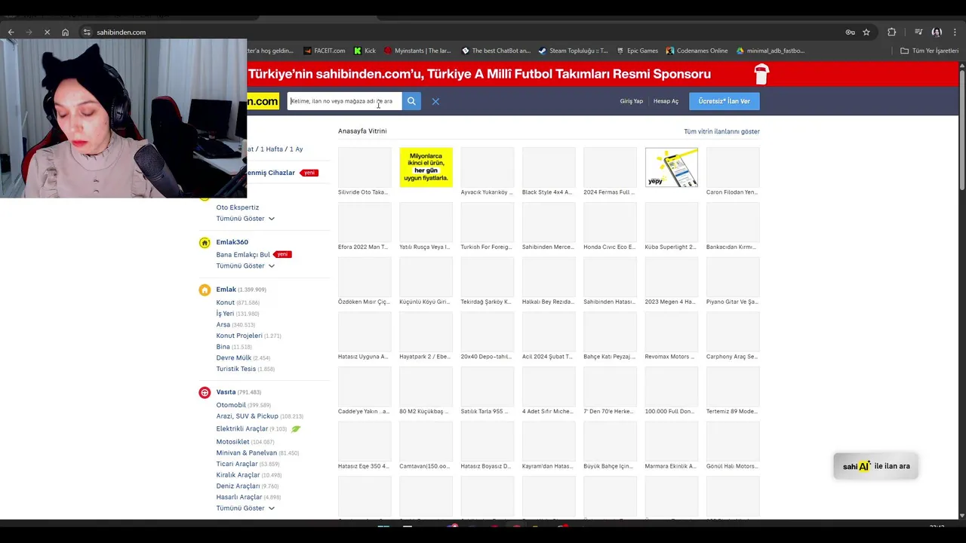Expand Tümünü Göster under Emlak360
Screen dimensions: 966x543
pyautogui.click(x=245, y=266)
